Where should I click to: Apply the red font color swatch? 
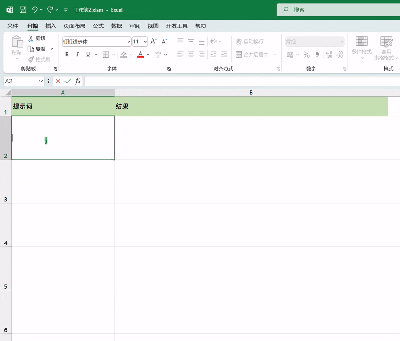140,55
